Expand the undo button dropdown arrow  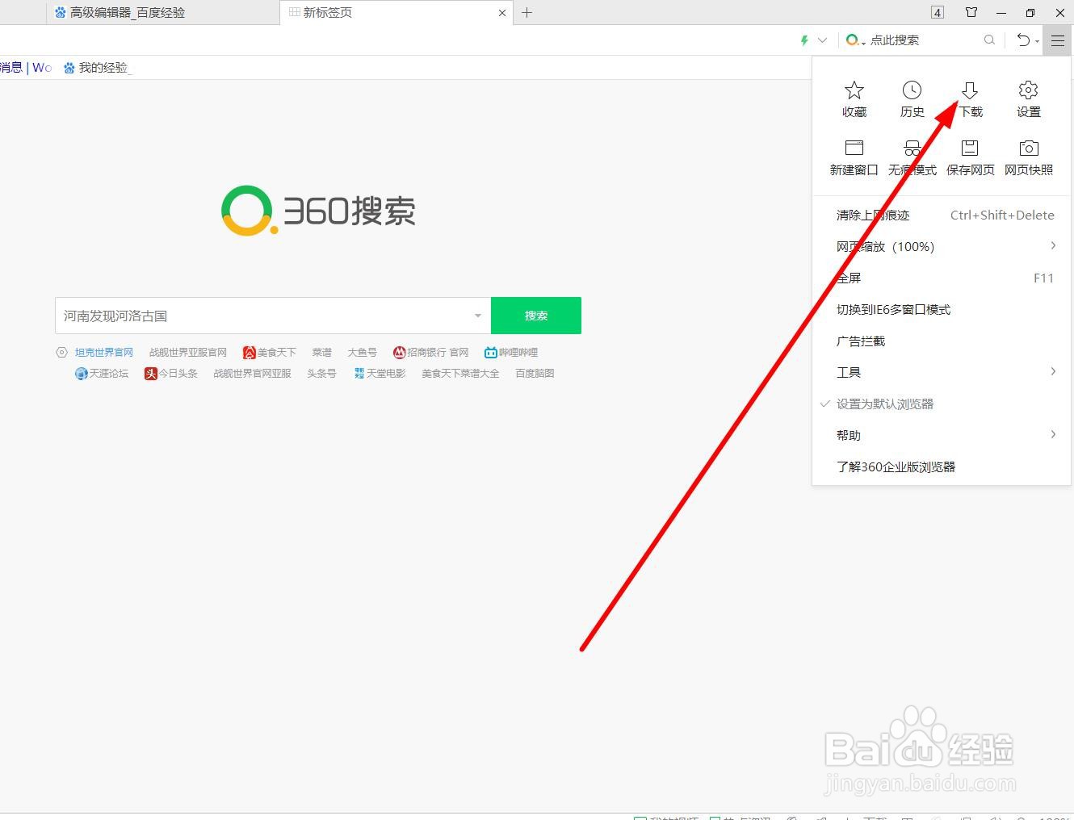(1037, 41)
